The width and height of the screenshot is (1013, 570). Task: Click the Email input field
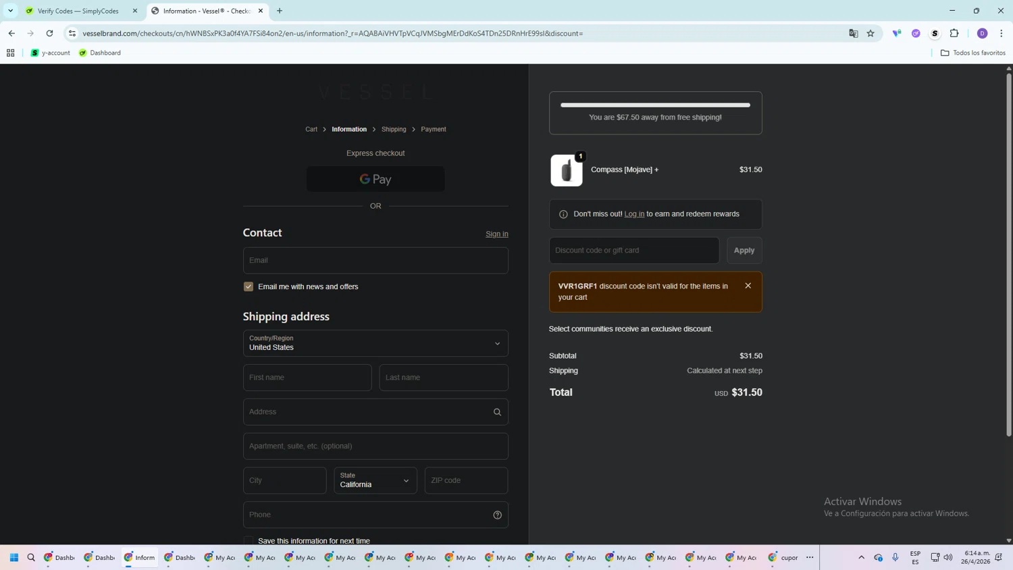coord(375,261)
